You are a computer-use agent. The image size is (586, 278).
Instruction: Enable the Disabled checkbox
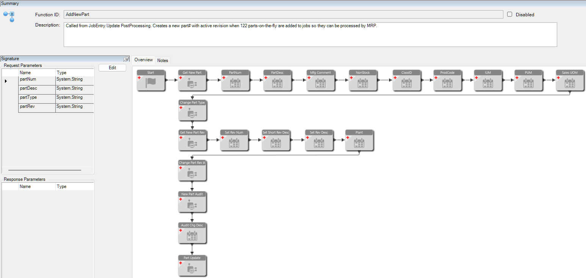[510, 14]
